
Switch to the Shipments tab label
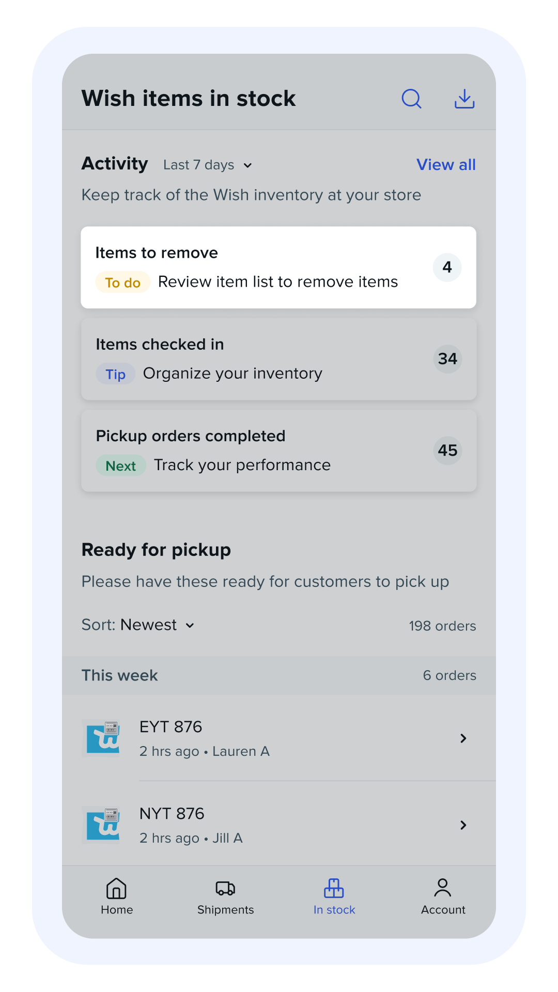[225, 910]
